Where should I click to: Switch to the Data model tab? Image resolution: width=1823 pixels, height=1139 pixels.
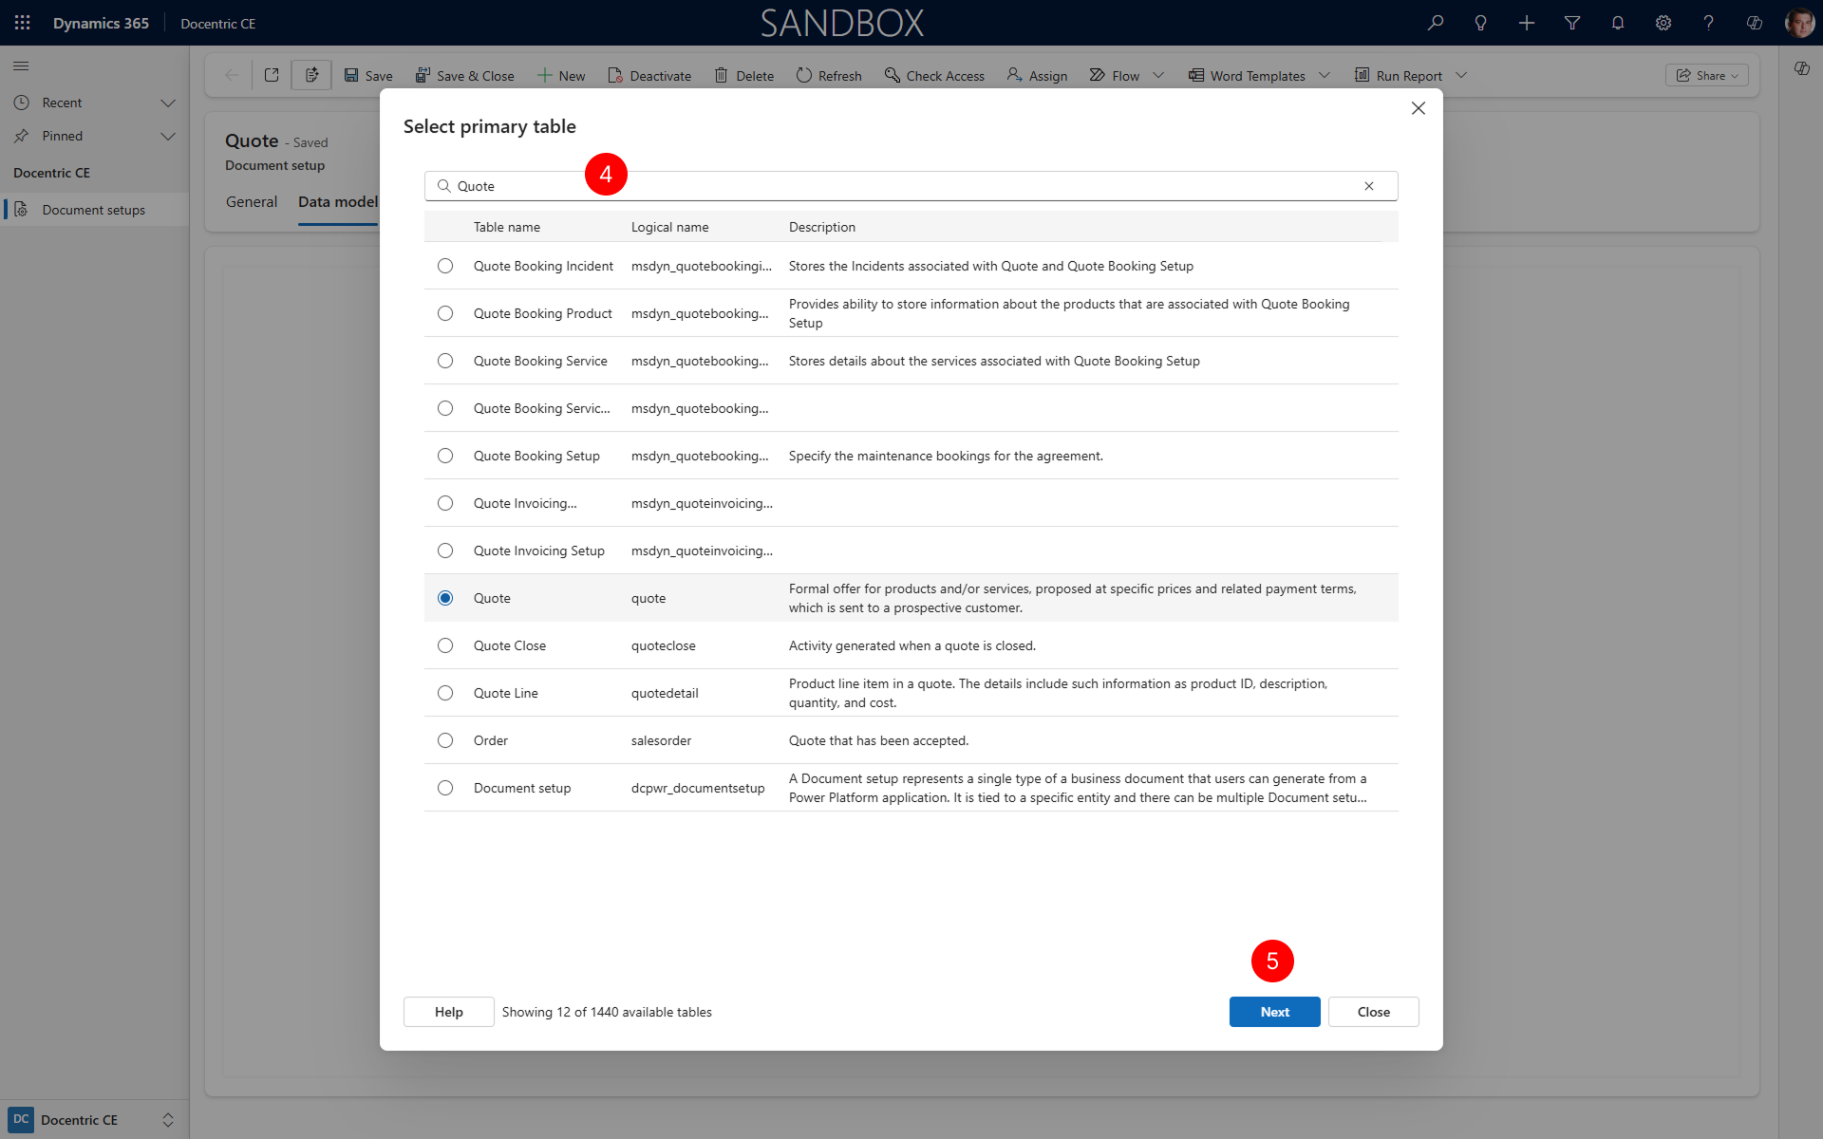(338, 202)
